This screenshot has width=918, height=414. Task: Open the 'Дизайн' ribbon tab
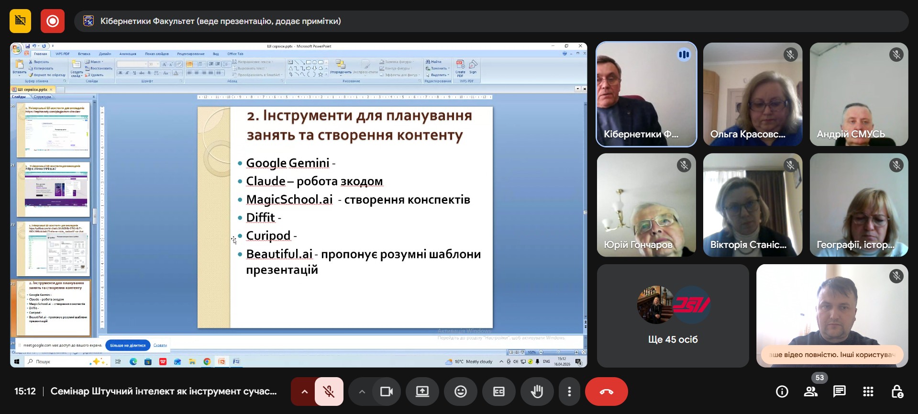(x=105, y=54)
